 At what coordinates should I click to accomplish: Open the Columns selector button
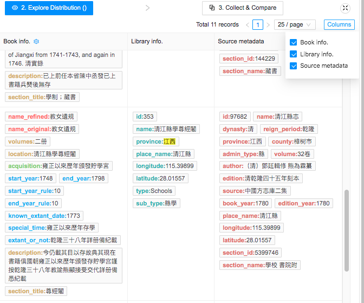coord(339,25)
